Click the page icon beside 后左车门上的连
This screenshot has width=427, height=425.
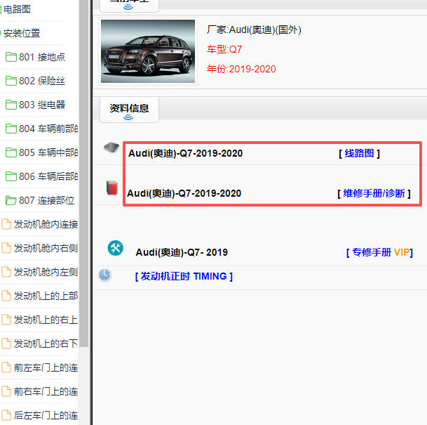tap(6, 415)
